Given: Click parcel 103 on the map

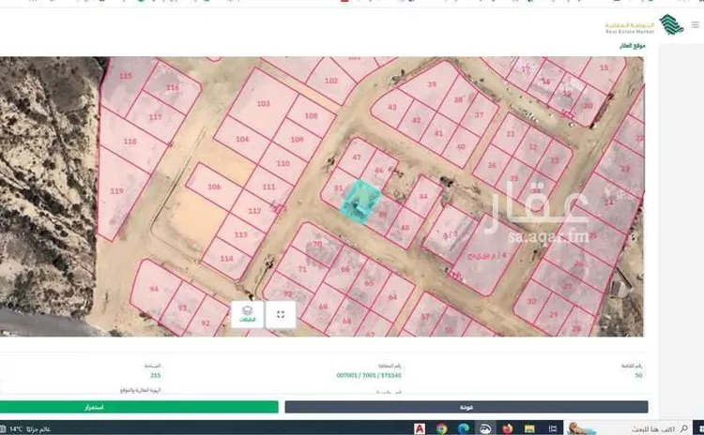Looking at the screenshot, I should point(263,103).
